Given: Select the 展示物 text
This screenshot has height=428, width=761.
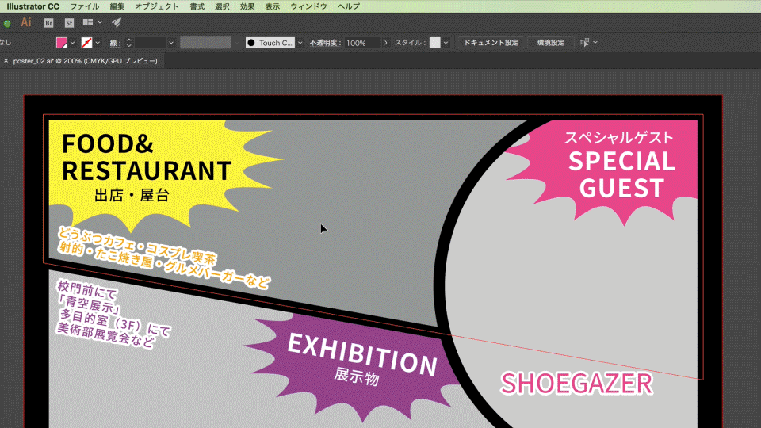Looking at the screenshot, I should click(357, 376).
